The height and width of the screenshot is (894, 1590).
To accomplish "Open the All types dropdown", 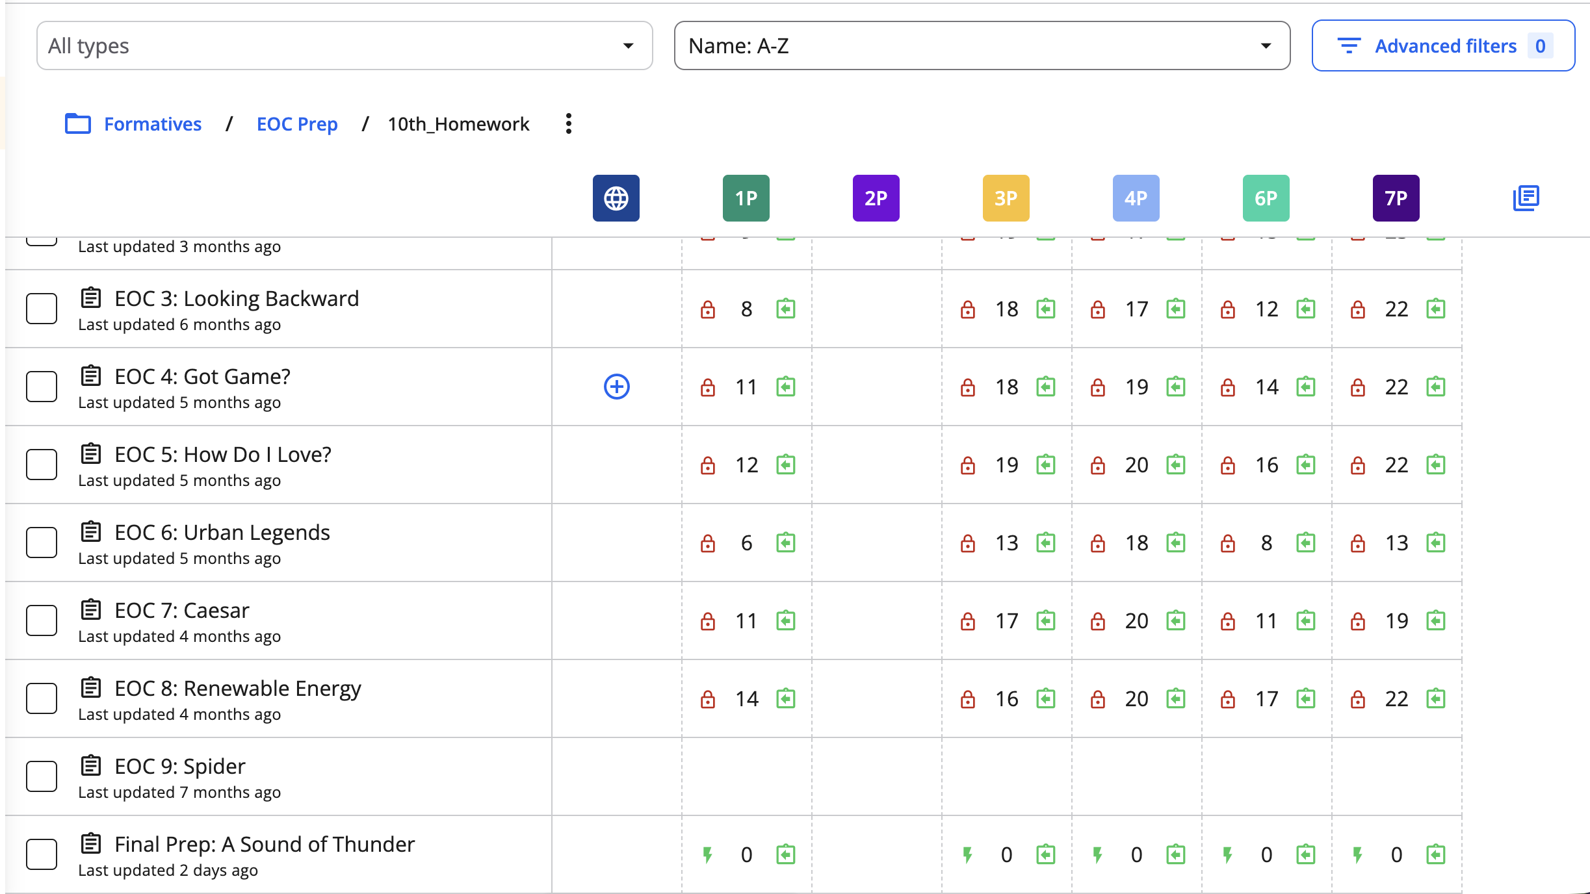I will click(x=345, y=45).
